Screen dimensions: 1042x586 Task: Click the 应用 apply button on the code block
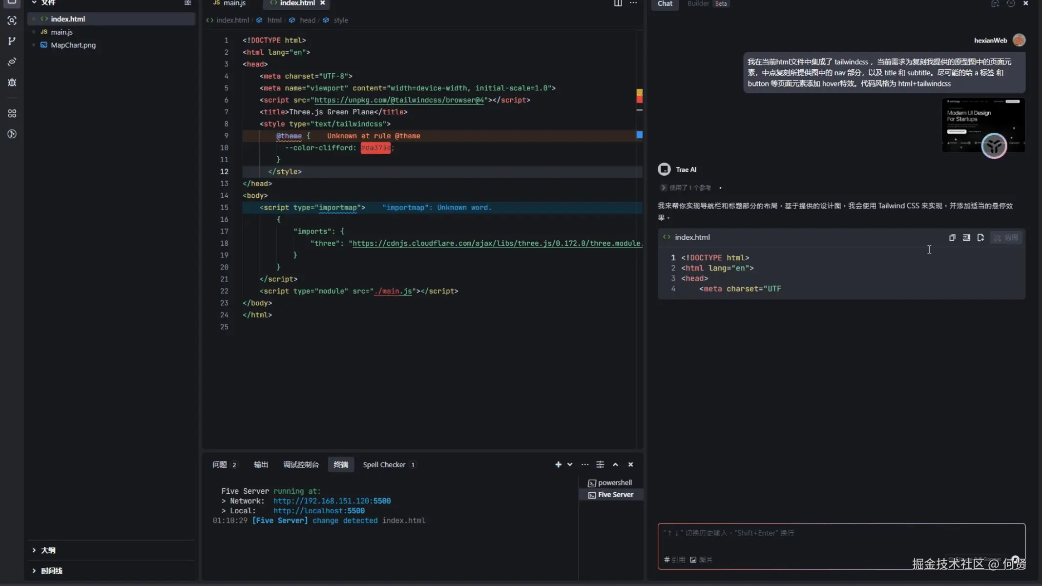pos(1007,238)
